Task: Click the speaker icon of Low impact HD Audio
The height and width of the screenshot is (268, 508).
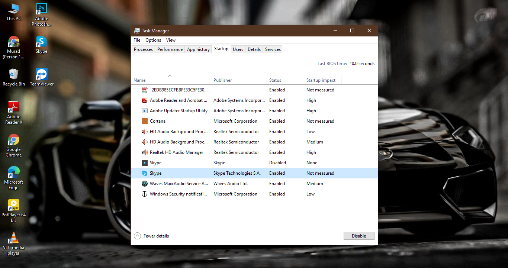Action: (x=145, y=132)
